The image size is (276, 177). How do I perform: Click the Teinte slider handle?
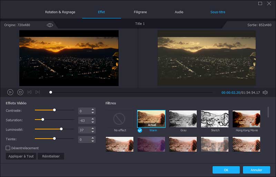(x=54, y=138)
